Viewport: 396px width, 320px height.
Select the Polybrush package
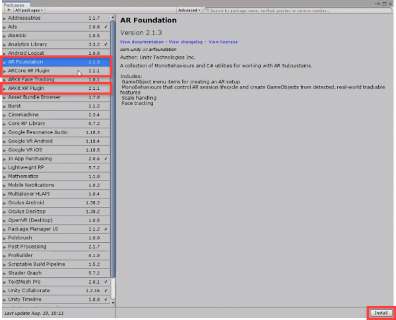click(x=56, y=238)
